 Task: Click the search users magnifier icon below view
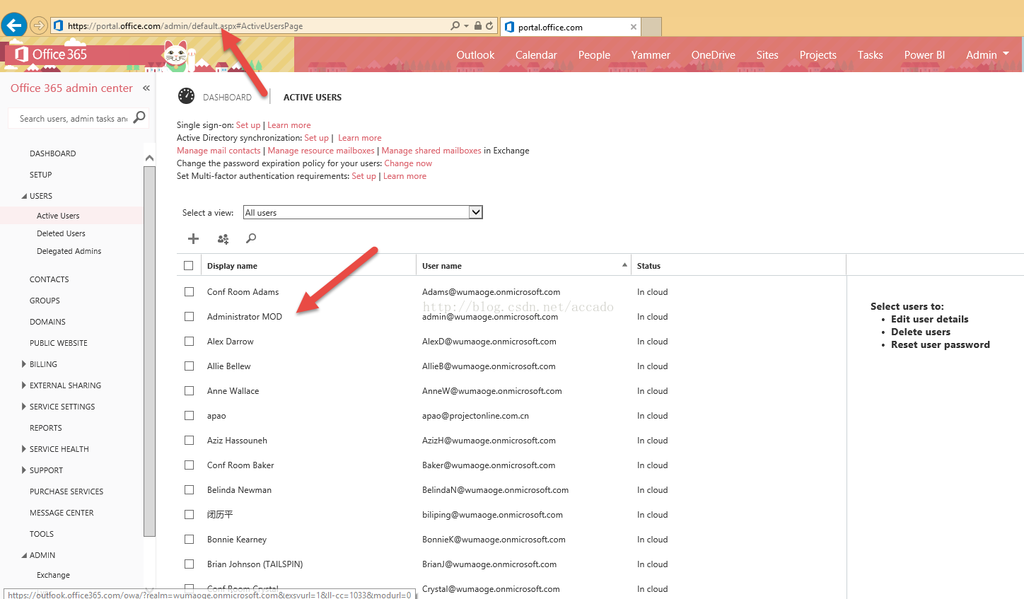pyautogui.click(x=251, y=239)
